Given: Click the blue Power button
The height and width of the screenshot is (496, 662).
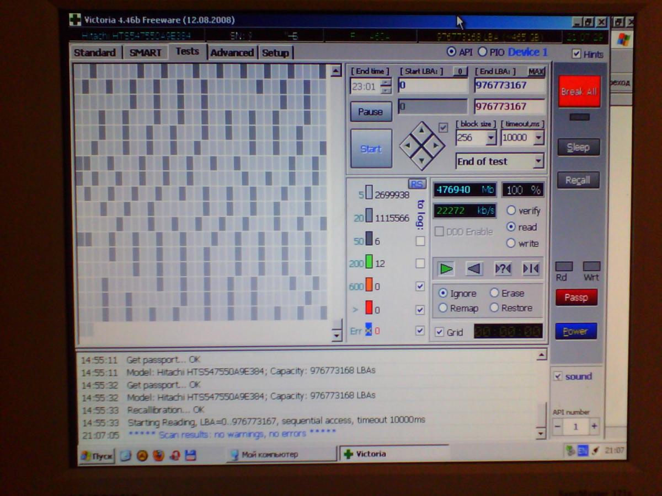Looking at the screenshot, I should [576, 331].
